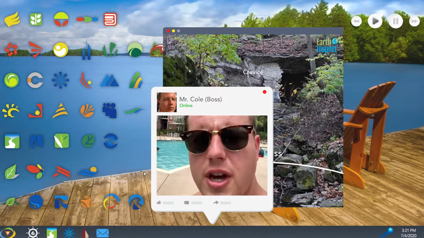The width and height of the screenshot is (424, 238).
Task: Open the yellow striped pyramid icon
Action: tap(60, 111)
